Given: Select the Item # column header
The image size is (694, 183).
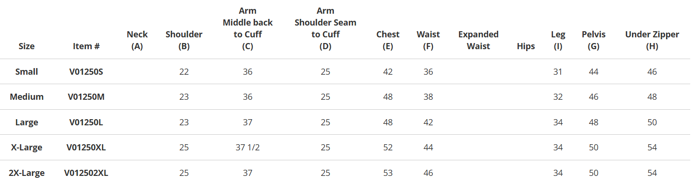Looking at the screenshot, I should click(86, 46).
